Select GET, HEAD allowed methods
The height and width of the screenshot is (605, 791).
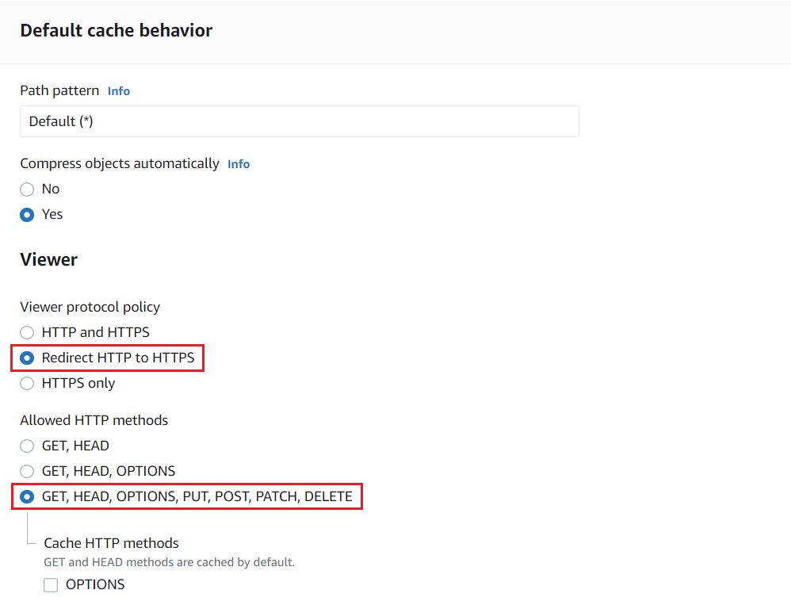26,446
